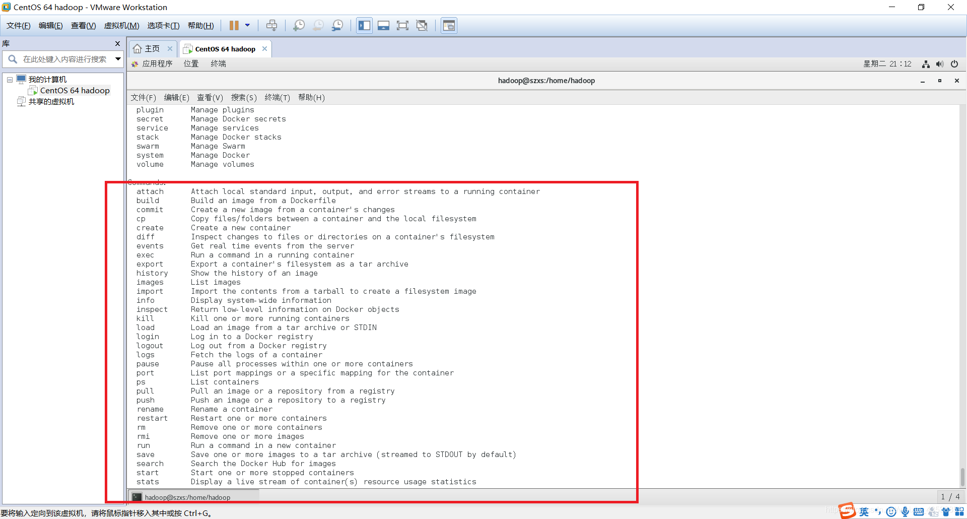Select hadoop@szxs taskbar window button
Image resolution: width=967 pixels, height=519 pixels.
point(193,497)
